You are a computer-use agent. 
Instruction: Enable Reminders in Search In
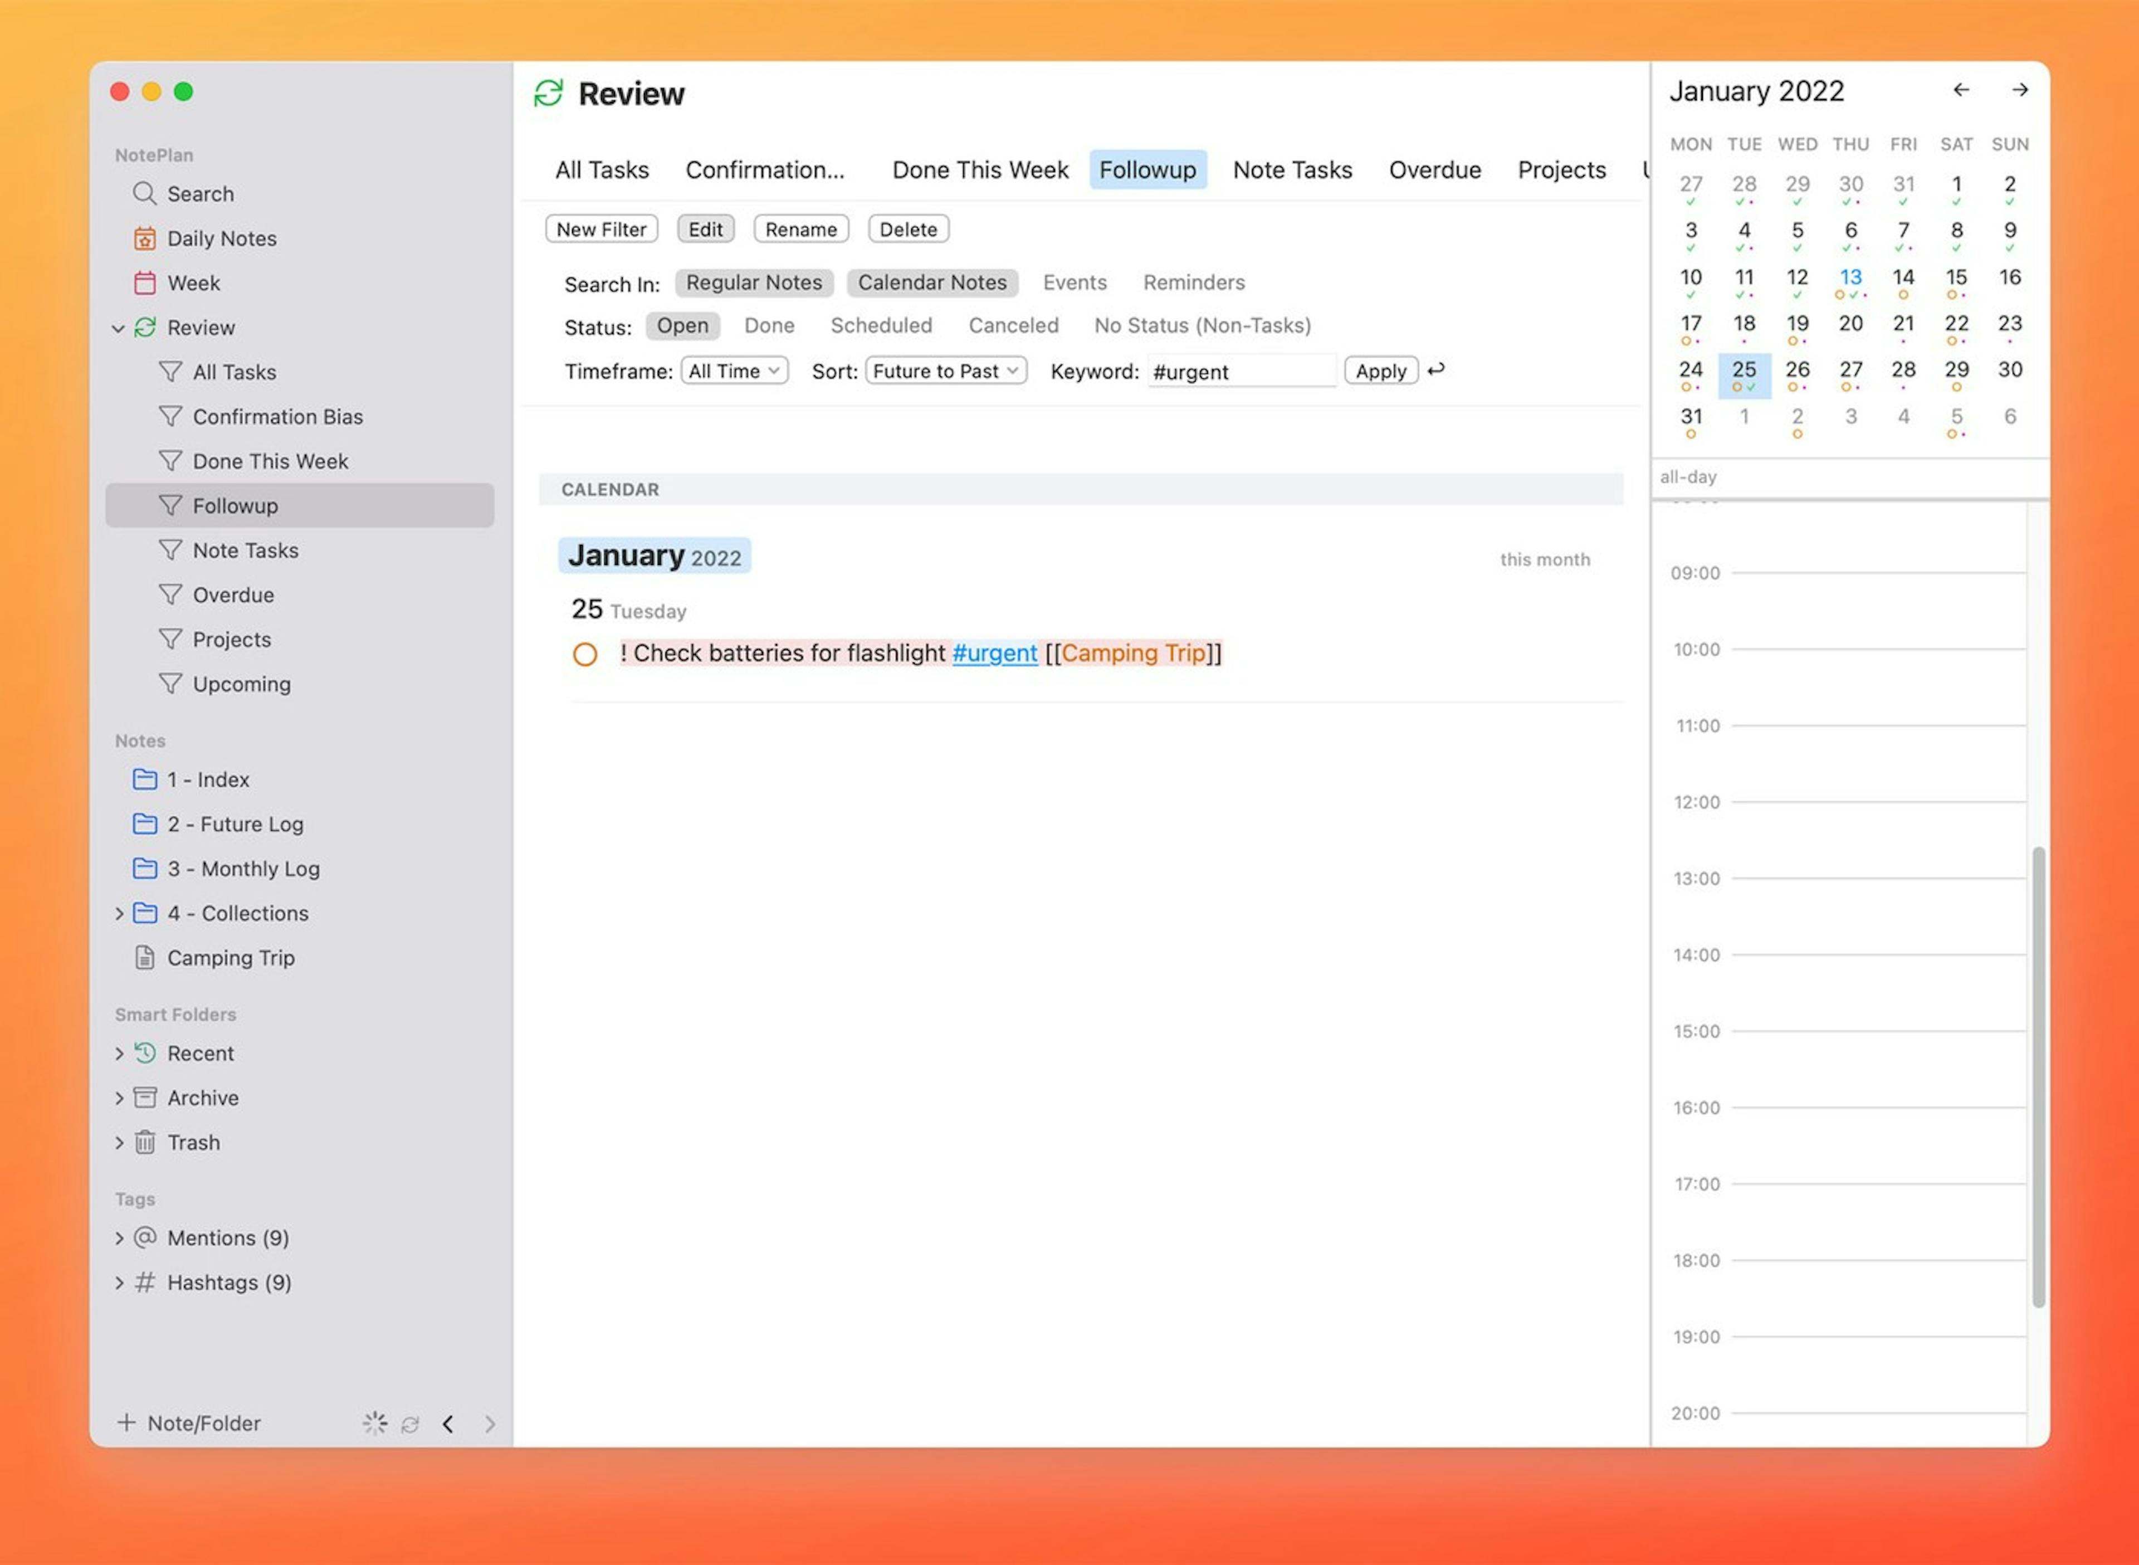coord(1193,282)
